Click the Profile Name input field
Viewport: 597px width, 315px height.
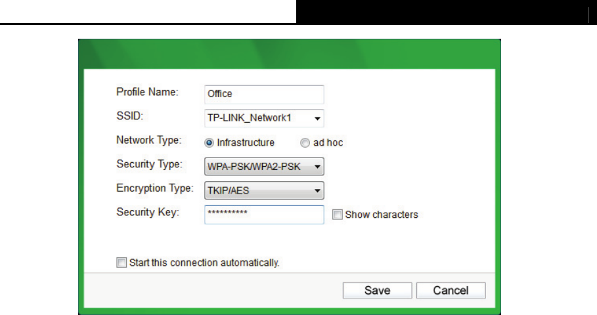click(x=264, y=94)
